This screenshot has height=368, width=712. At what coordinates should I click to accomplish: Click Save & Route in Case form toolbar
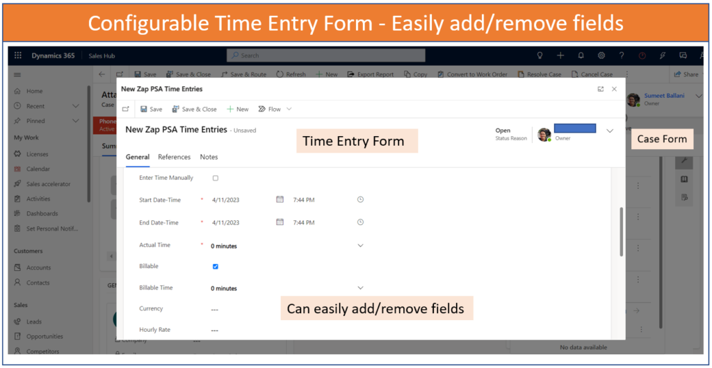point(243,74)
